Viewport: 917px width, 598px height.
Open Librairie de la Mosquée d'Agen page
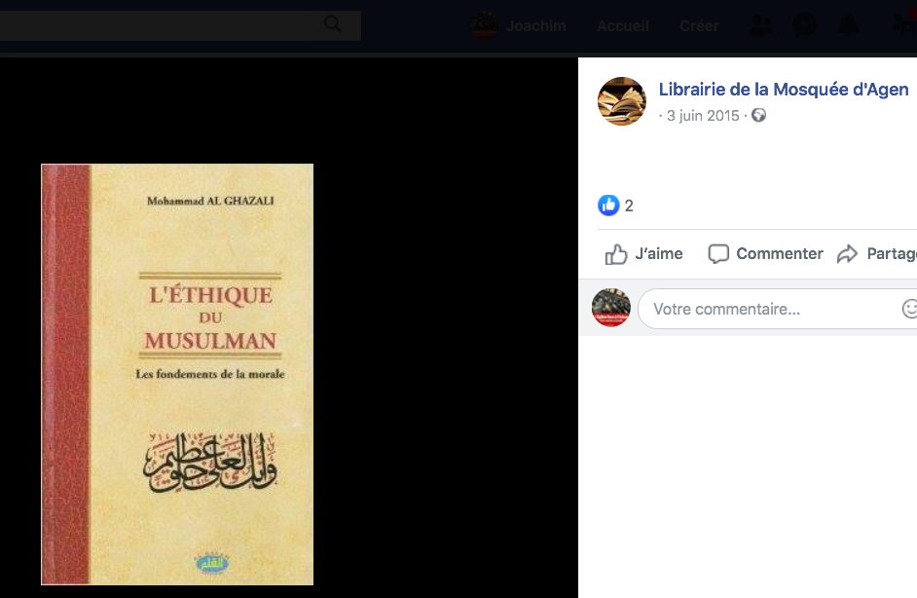pyautogui.click(x=784, y=89)
